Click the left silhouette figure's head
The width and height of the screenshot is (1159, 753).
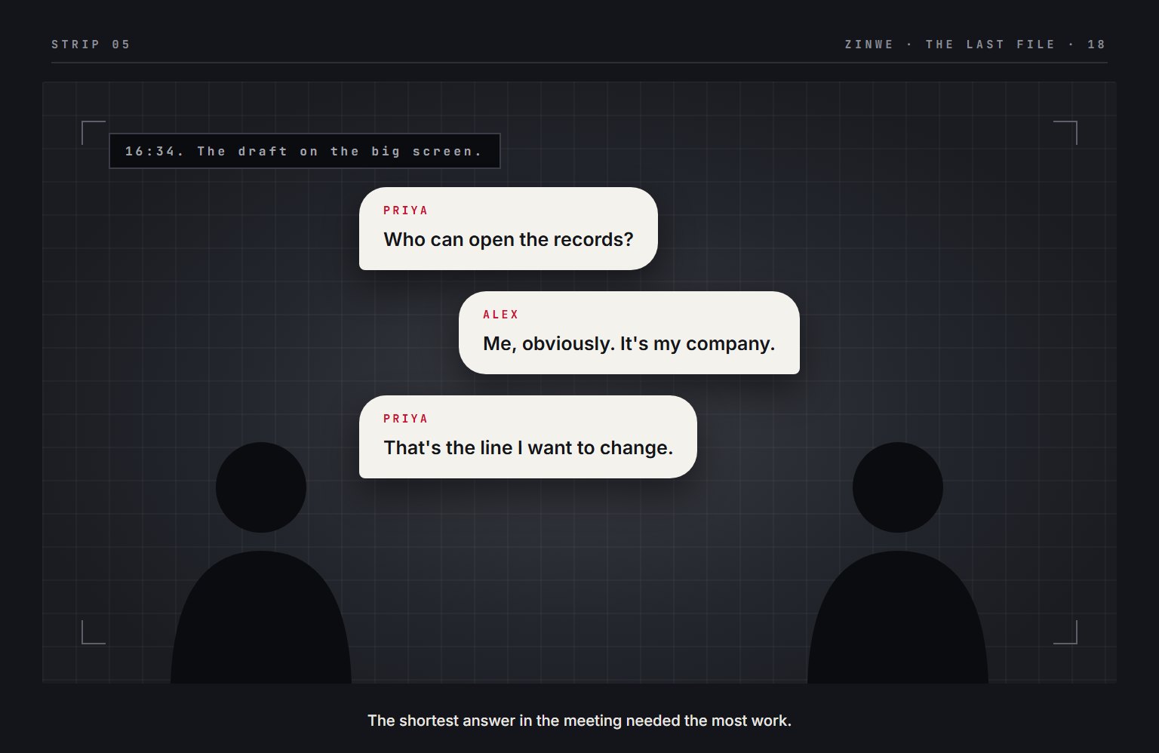pos(261,487)
